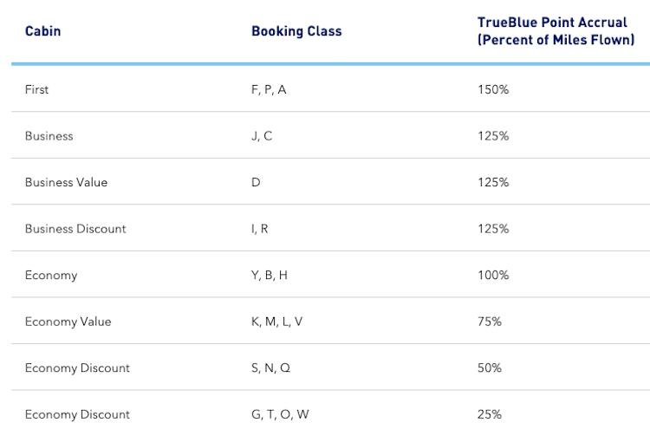Screen dimensions: 650x436
Task: Click booking class K, M, L, V
Action: [x=277, y=322]
